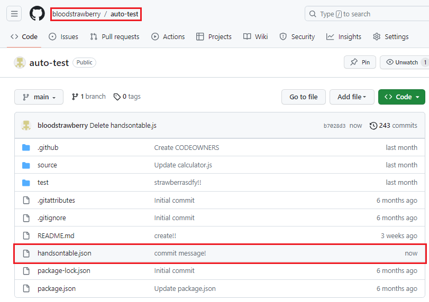Screen dimensions: 429x302
Task: Open the Pull requests tab
Action: click(x=115, y=36)
